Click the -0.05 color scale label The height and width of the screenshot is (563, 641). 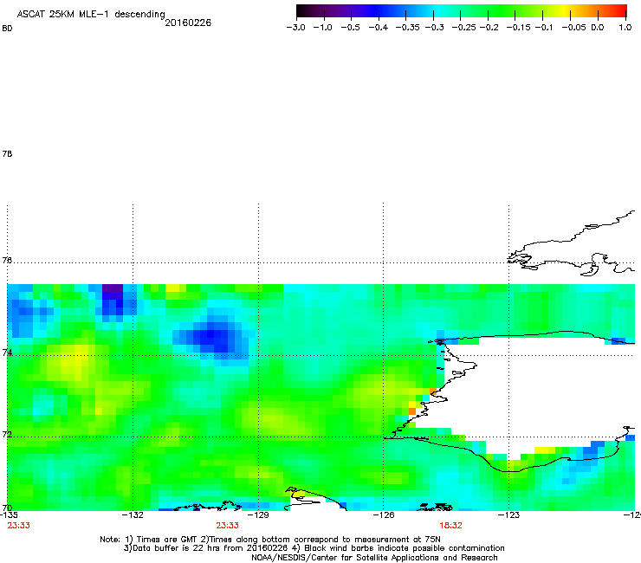pos(573,28)
